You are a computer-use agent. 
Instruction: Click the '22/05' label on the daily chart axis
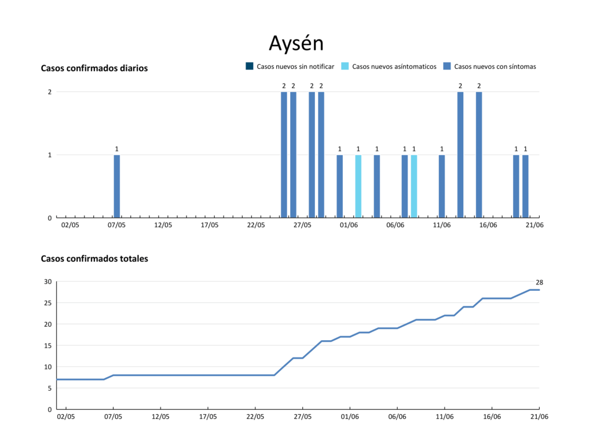(255, 225)
